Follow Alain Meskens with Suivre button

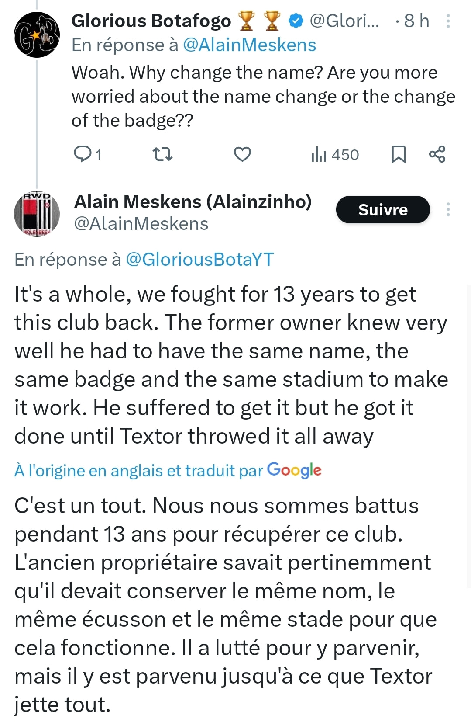(383, 210)
